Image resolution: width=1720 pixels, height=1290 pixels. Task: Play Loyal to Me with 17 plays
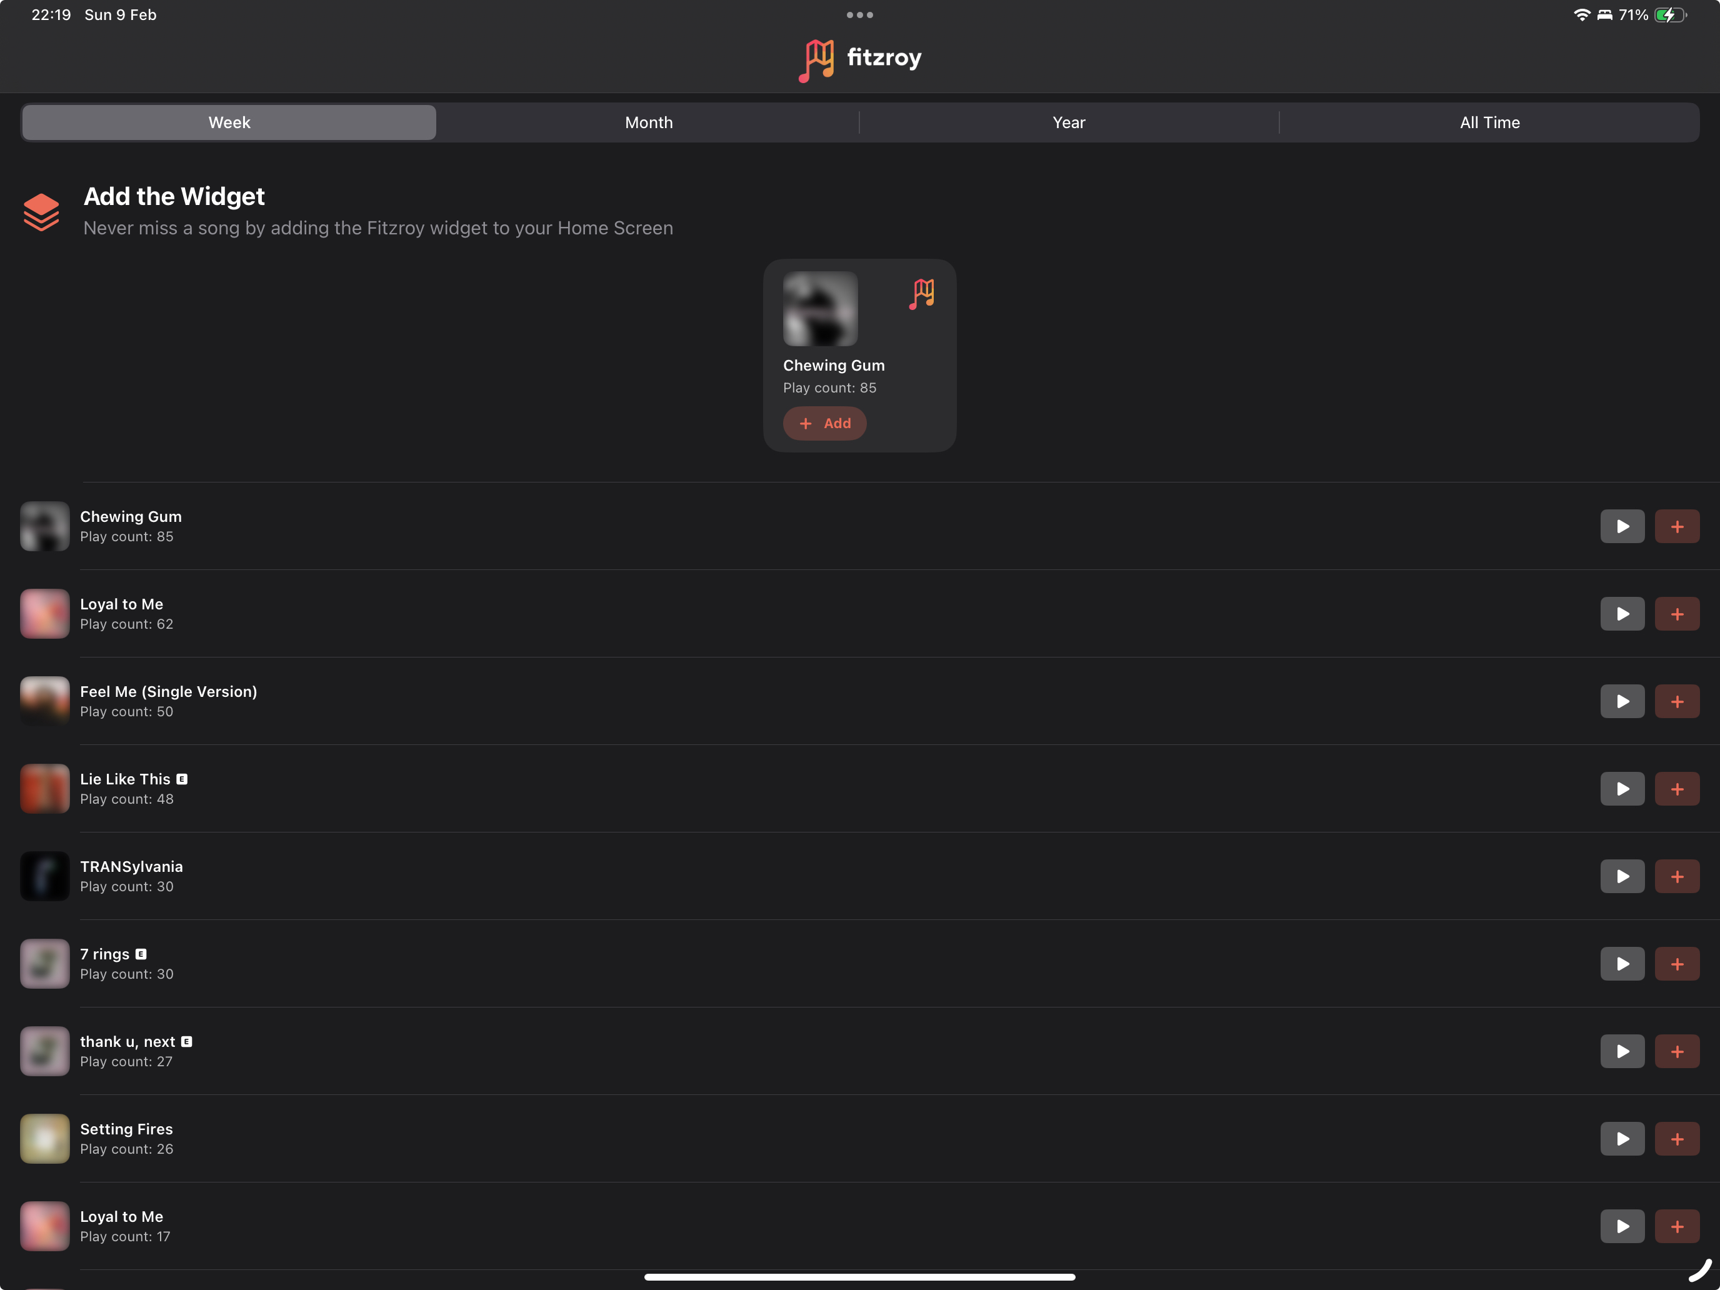pos(1622,1226)
